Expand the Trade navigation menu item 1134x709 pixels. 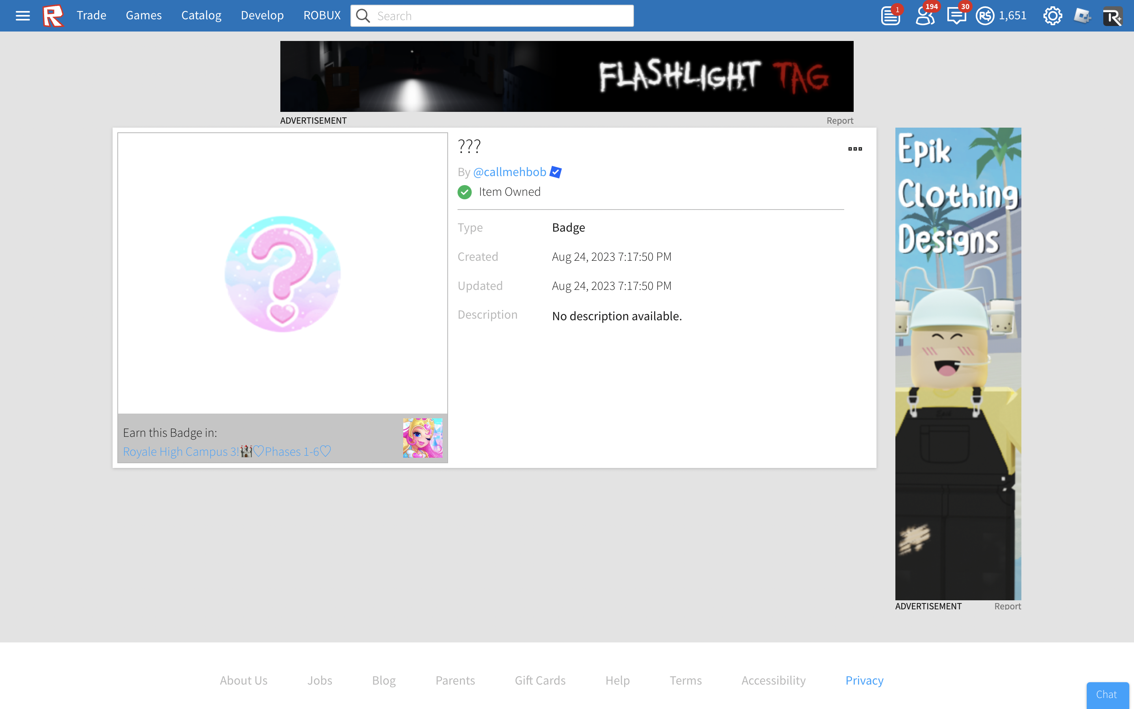pyautogui.click(x=91, y=15)
